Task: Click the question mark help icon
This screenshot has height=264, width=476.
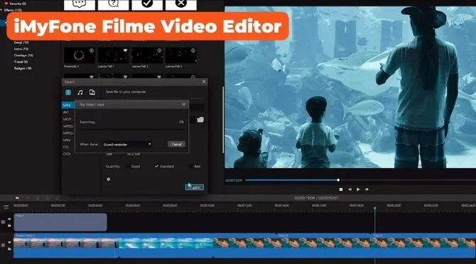Action: coord(113,4)
